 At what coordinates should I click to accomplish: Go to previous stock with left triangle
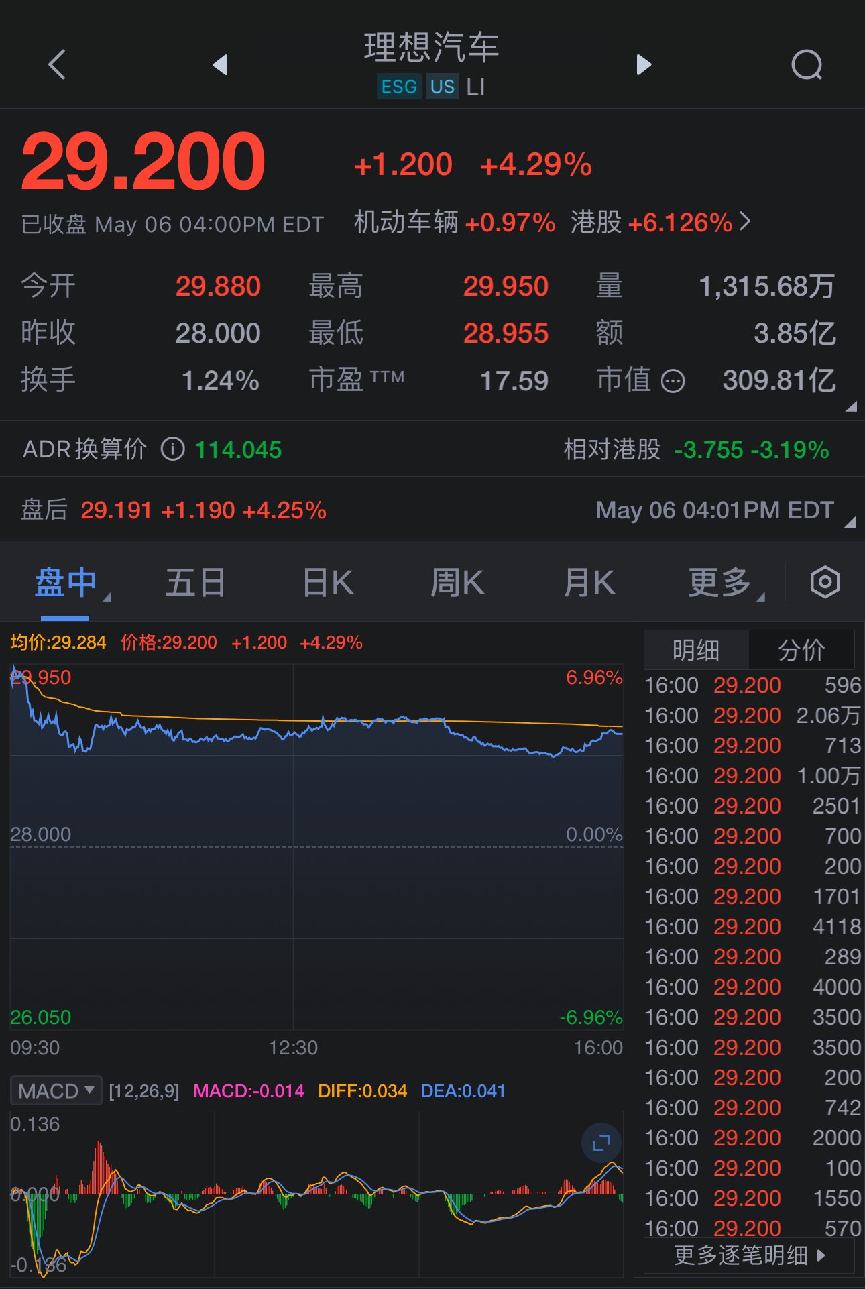(220, 65)
